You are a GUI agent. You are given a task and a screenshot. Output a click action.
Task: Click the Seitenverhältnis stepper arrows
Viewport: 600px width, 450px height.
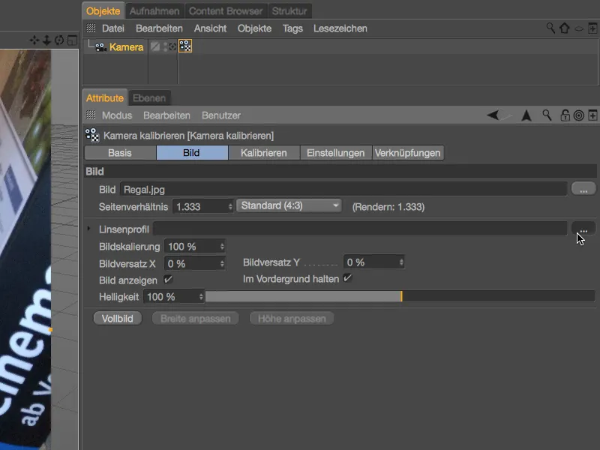[x=230, y=207]
